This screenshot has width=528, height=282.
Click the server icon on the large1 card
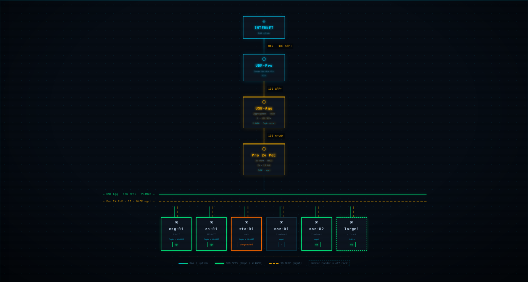point(352,222)
